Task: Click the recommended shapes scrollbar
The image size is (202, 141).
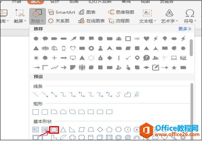Action: click(191, 47)
